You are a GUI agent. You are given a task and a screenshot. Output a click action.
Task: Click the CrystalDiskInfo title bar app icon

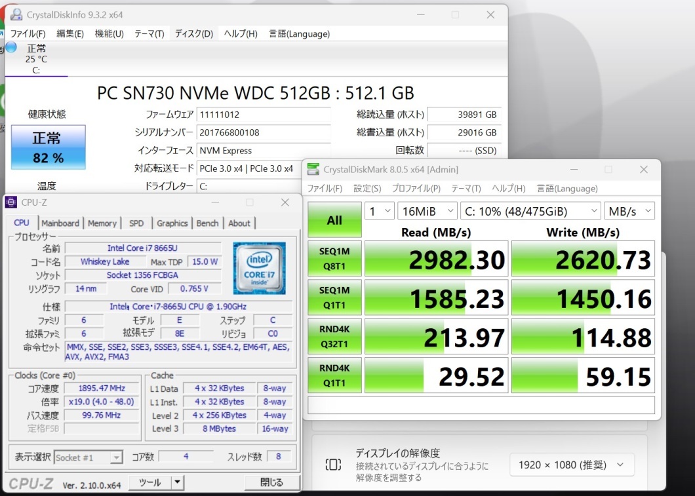16,14
